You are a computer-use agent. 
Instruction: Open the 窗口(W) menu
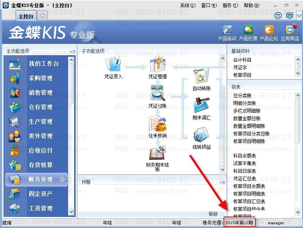coord(209,5)
